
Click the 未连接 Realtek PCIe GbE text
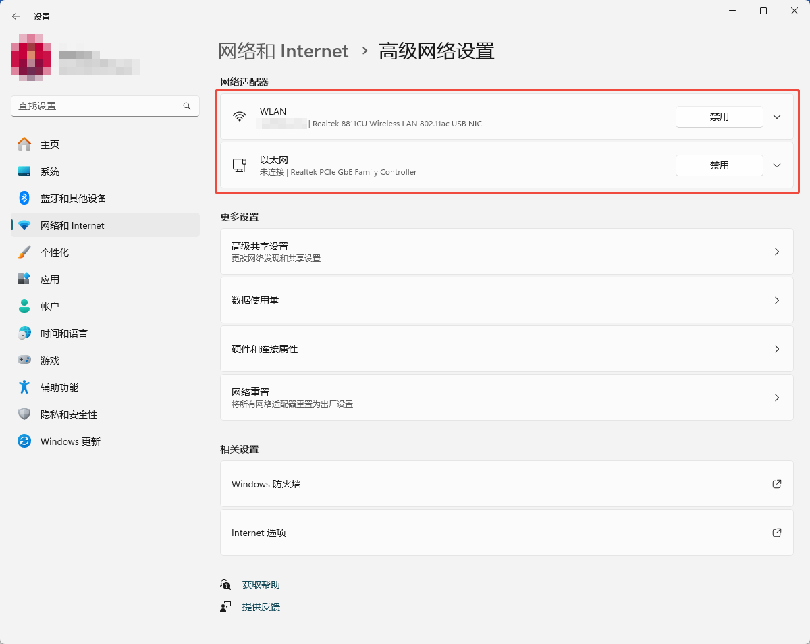338,172
